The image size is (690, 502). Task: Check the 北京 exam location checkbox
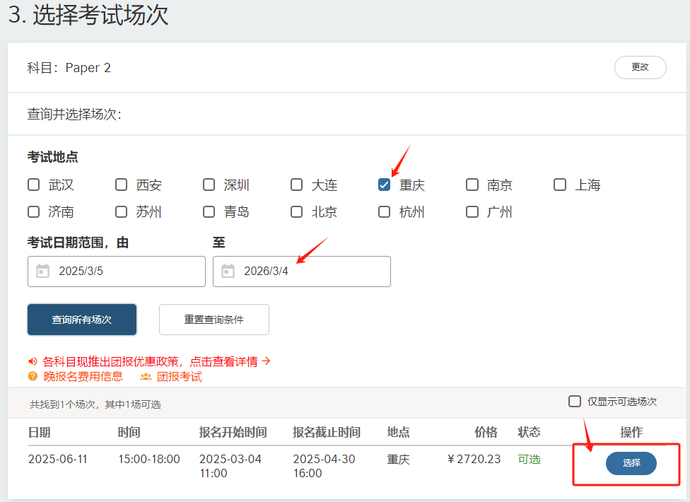point(296,211)
